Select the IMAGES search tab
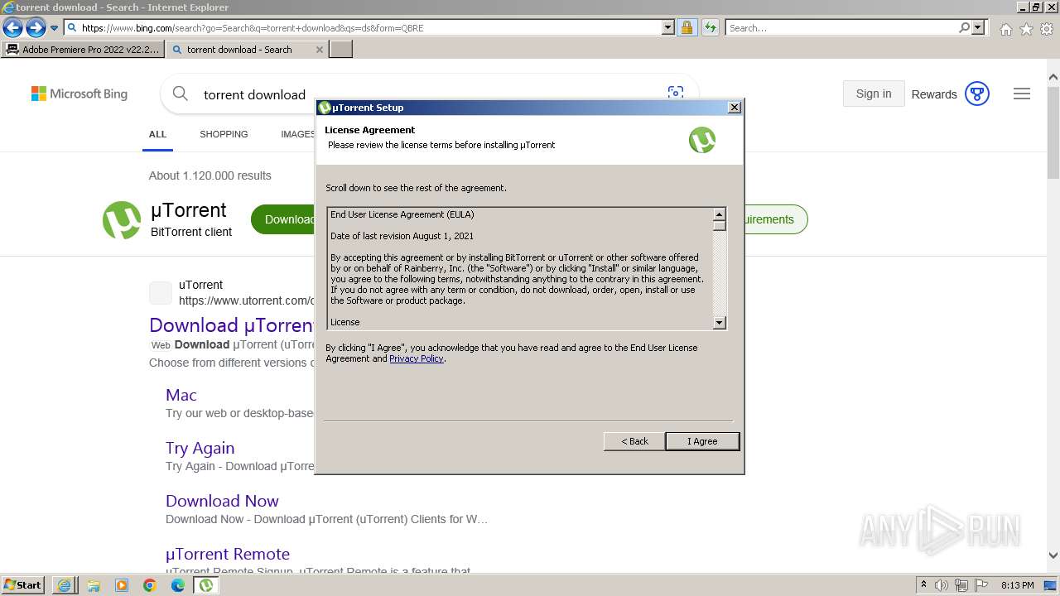1060x596 pixels. pyautogui.click(x=298, y=134)
